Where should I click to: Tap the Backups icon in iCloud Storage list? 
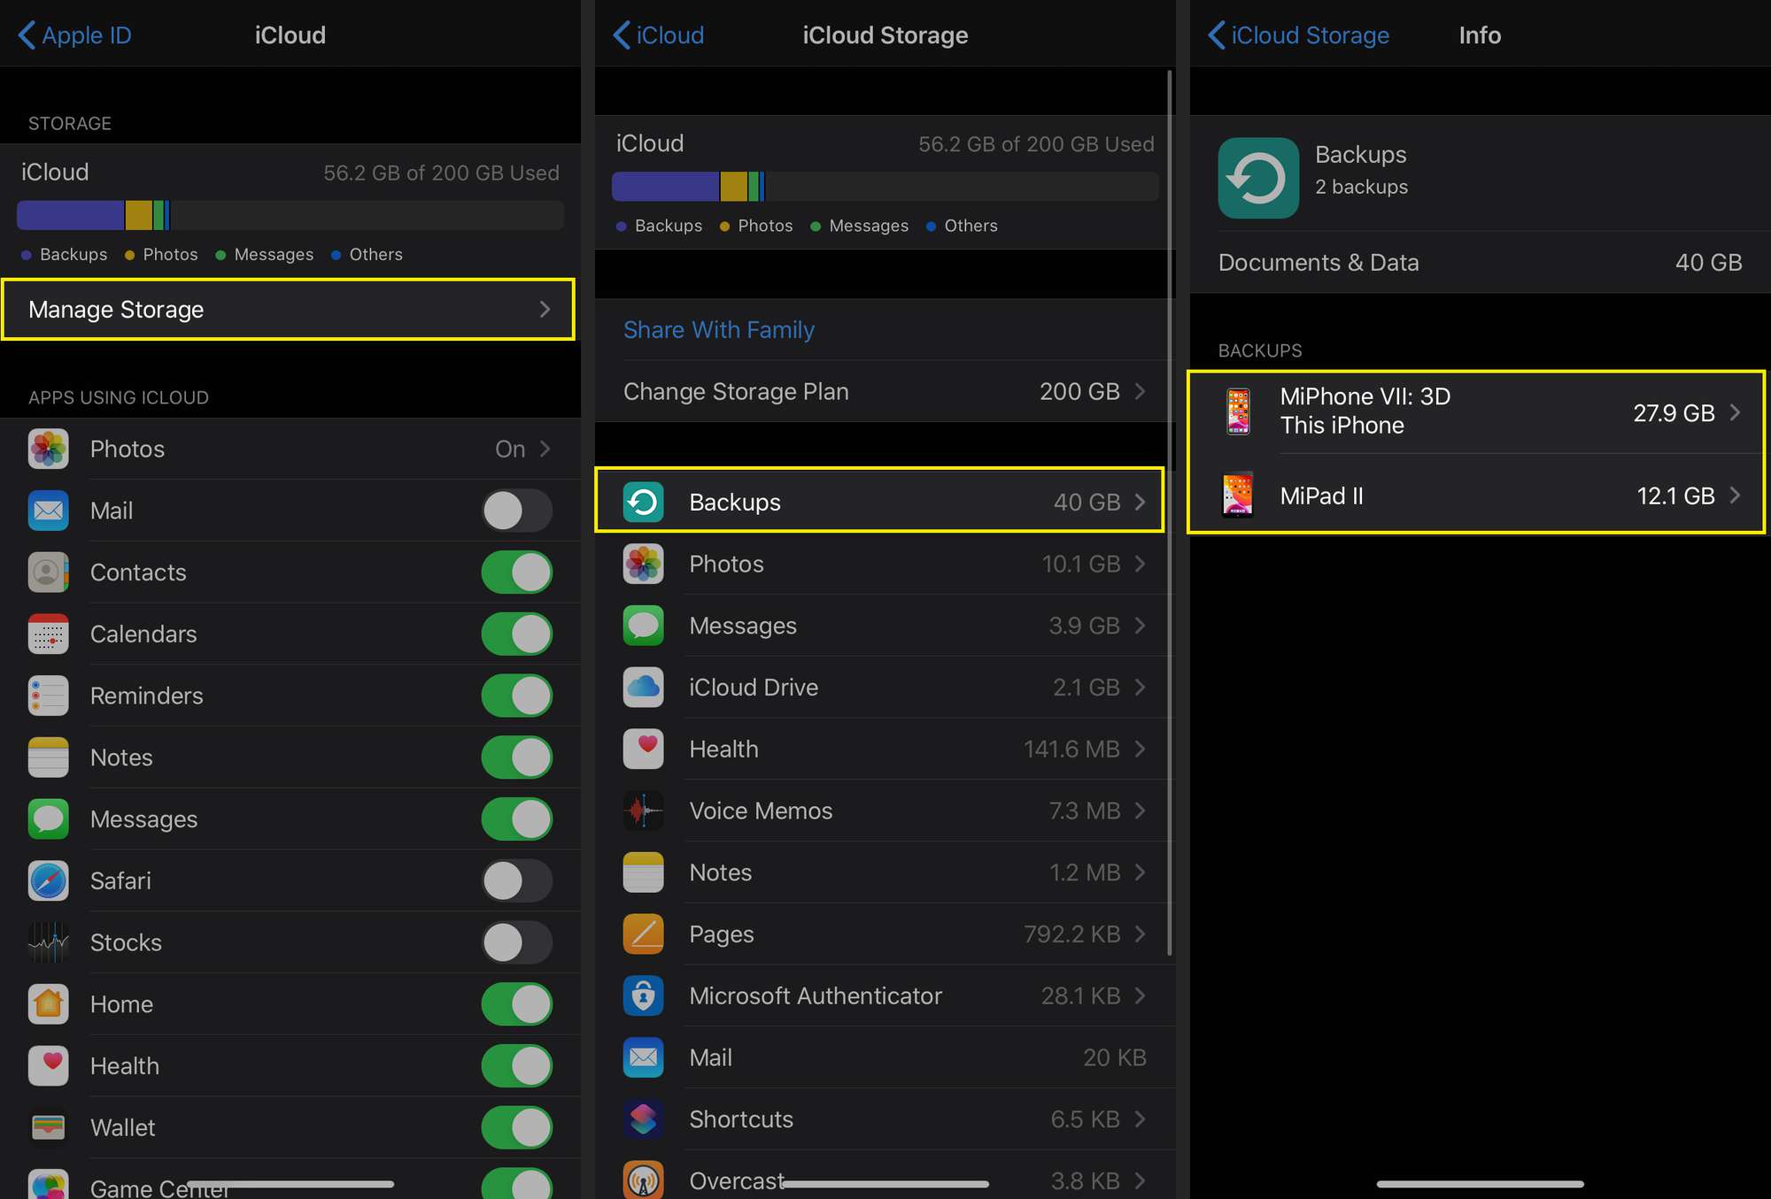pyautogui.click(x=643, y=502)
